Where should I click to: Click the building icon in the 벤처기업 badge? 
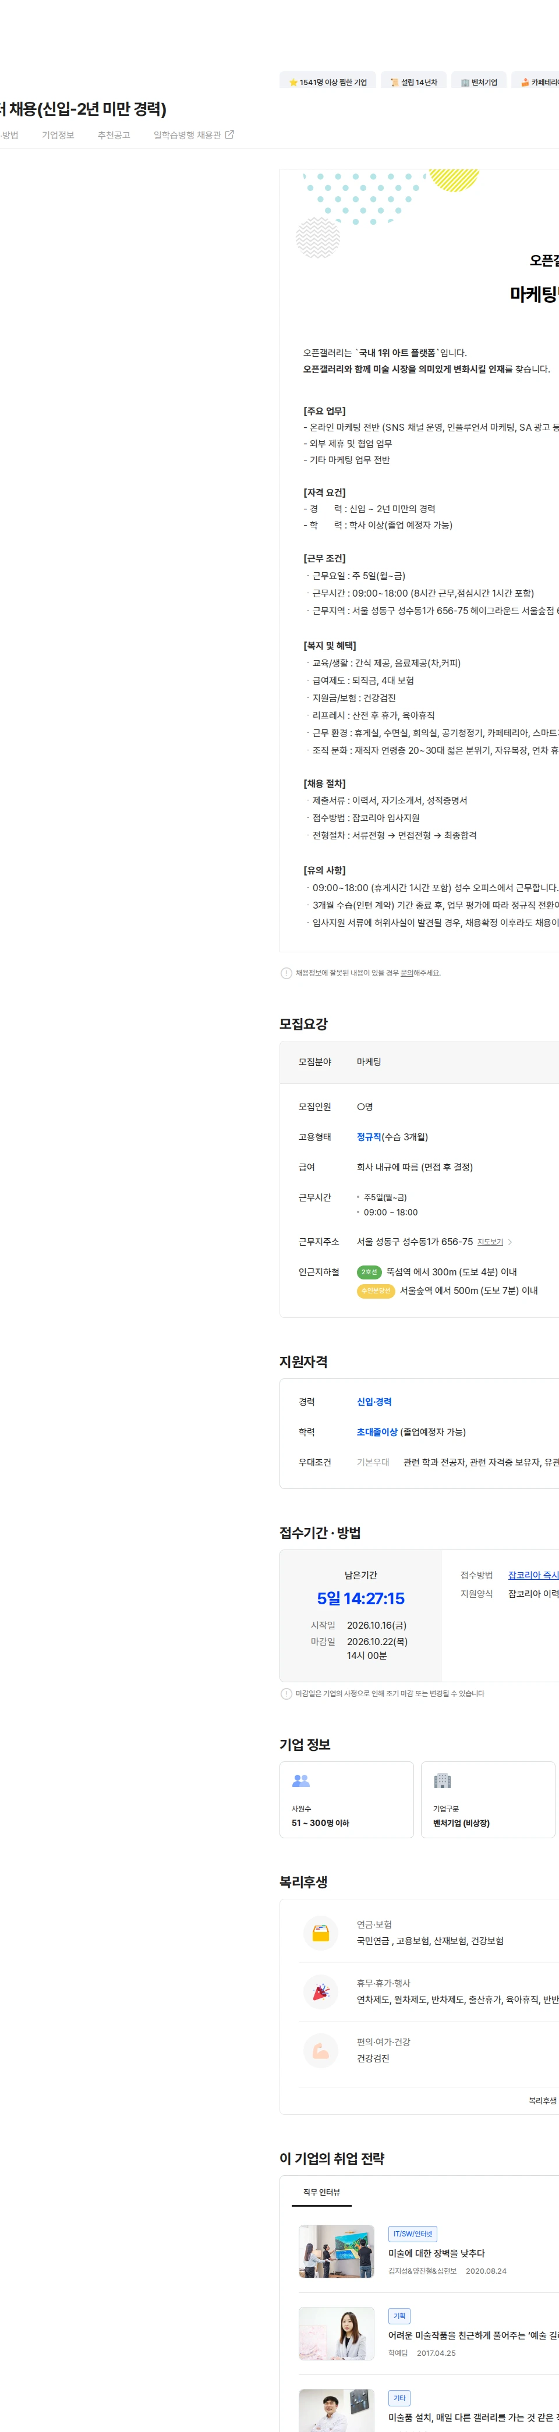coord(465,82)
